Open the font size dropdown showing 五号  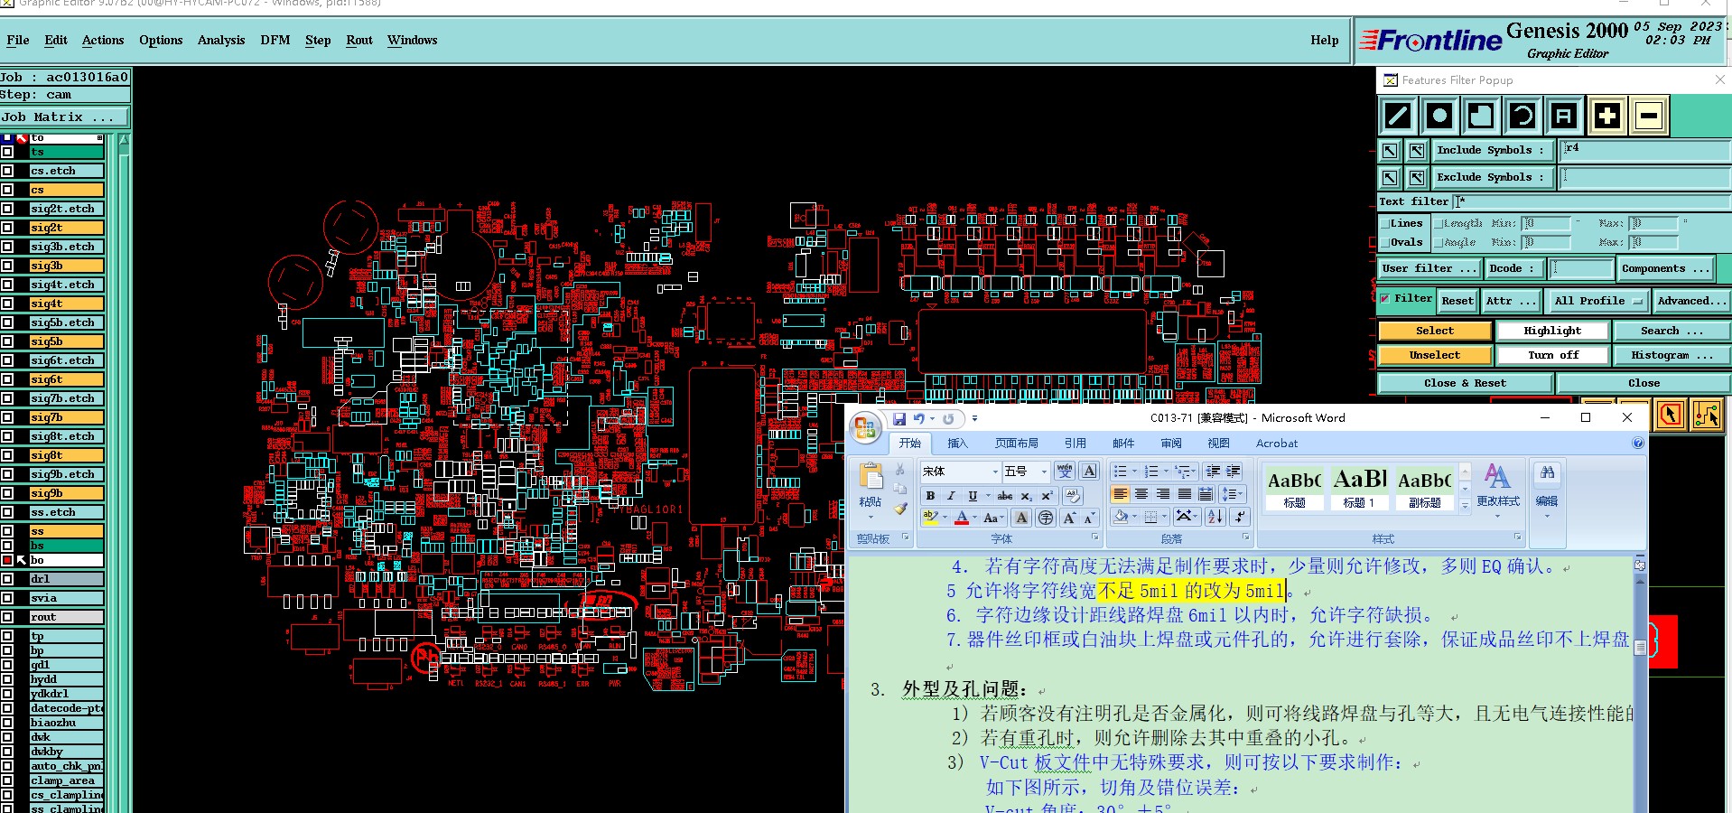tap(1044, 472)
